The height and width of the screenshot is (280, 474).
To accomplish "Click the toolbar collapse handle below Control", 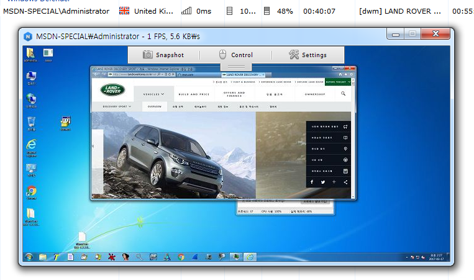I will 236,66.
